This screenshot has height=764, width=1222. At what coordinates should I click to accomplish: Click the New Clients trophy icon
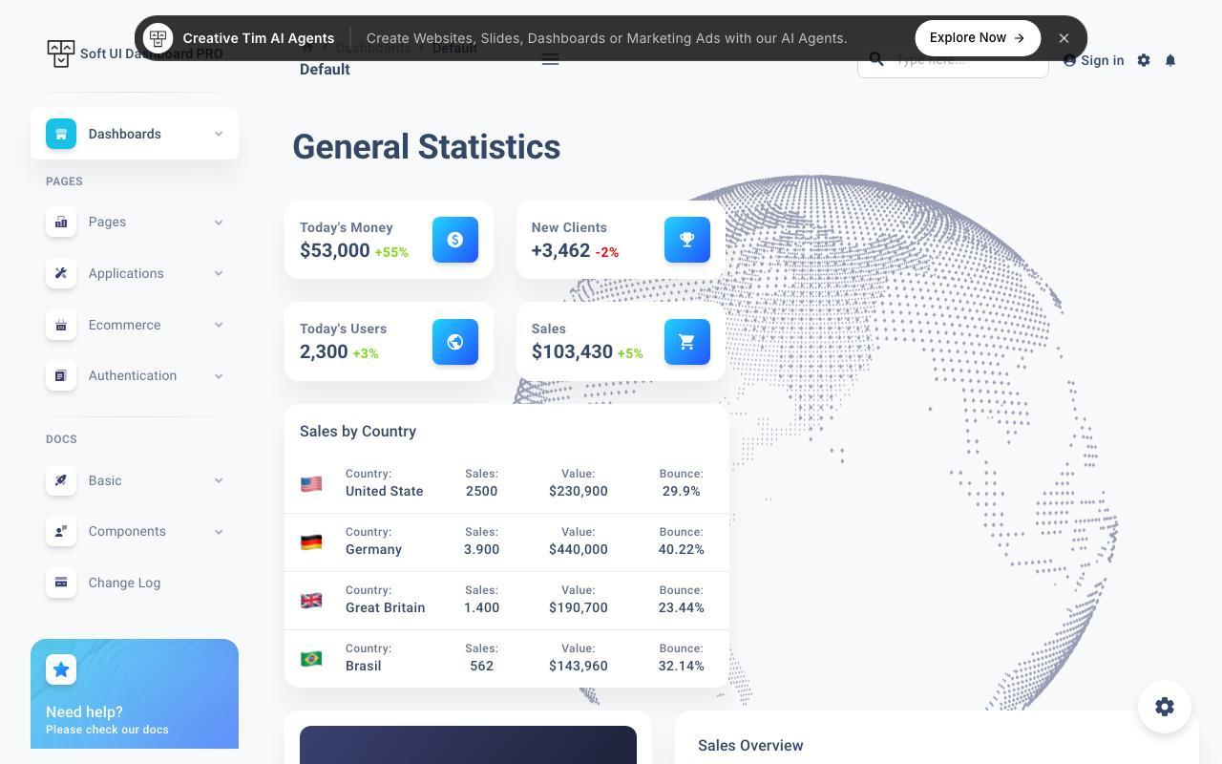687,240
